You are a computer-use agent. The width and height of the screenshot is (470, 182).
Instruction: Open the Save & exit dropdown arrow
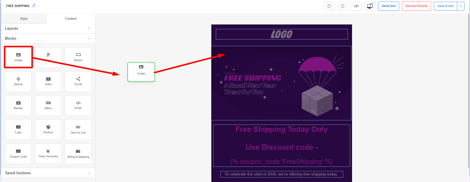pos(461,6)
